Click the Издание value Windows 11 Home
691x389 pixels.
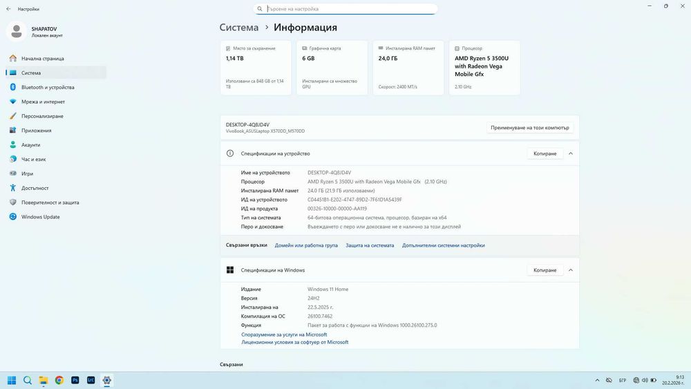(328, 290)
